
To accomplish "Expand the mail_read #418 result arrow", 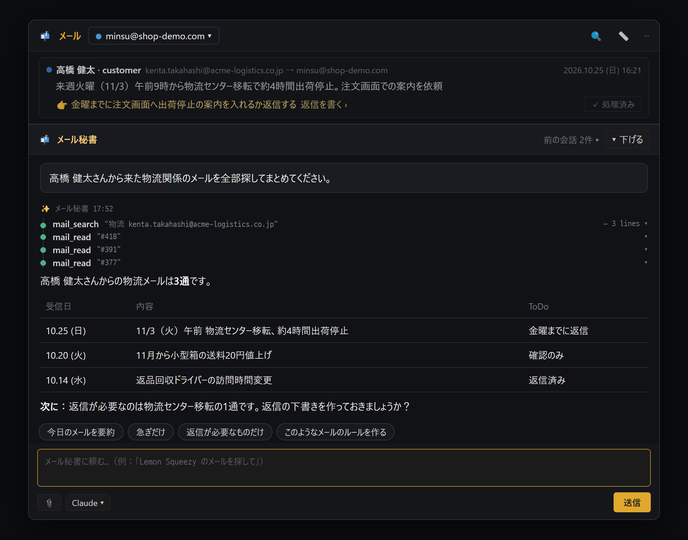I will tap(646, 237).
